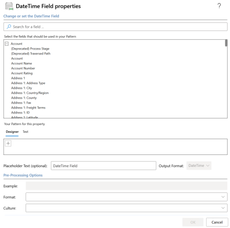Switch to the Text tab

[25, 132]
